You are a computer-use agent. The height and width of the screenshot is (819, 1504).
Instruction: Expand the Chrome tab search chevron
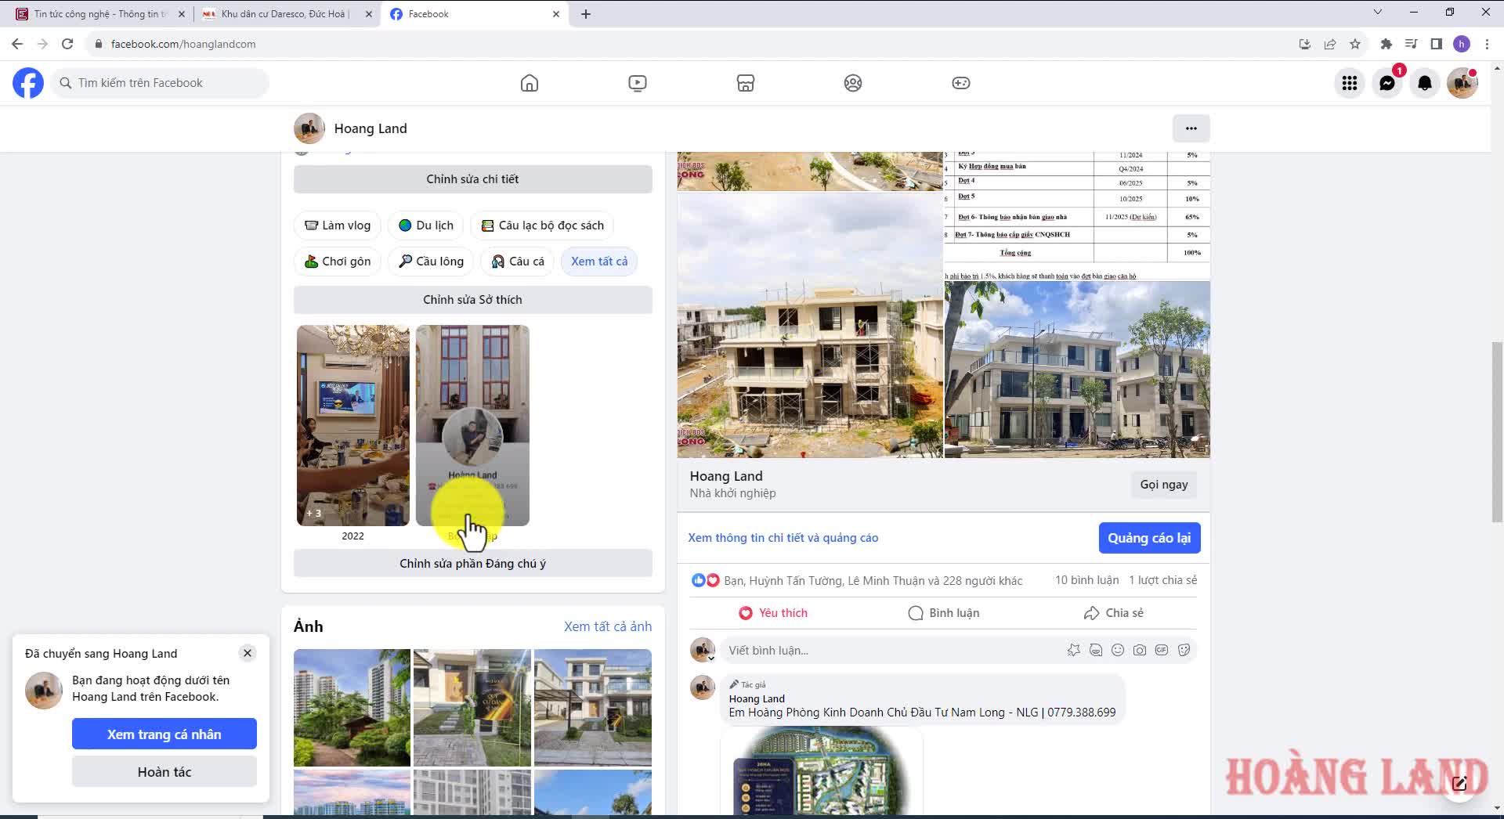tap(1378, 13)
